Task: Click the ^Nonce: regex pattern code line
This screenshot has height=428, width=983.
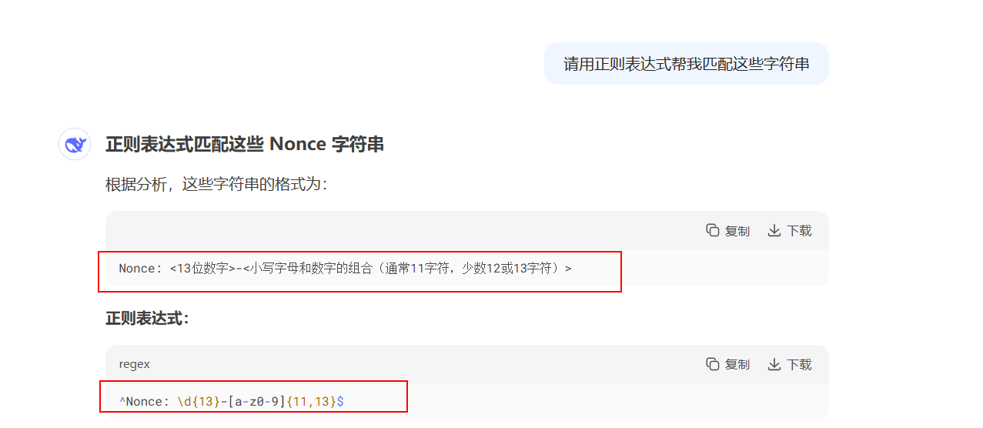Action: pos(231,402)
